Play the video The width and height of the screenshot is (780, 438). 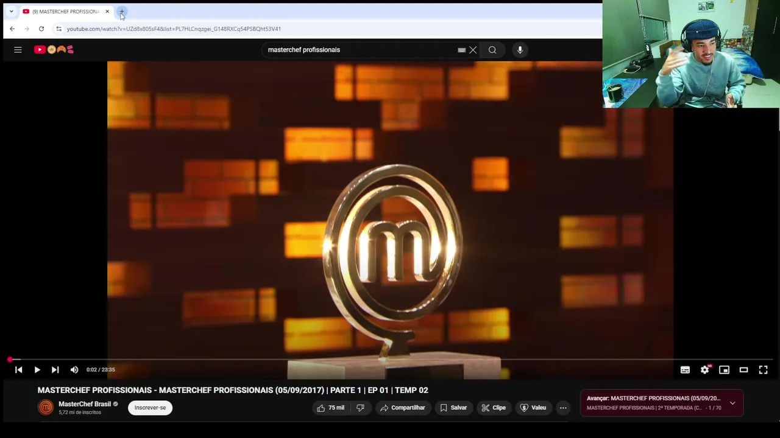tap(37, 370)
